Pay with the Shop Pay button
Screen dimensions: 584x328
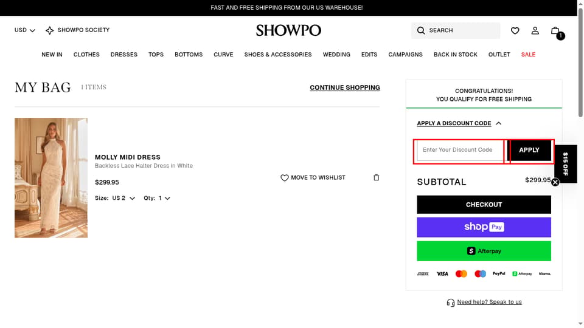484,227
